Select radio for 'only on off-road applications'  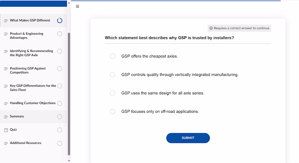pyautogui.click(x=113, y=111)
